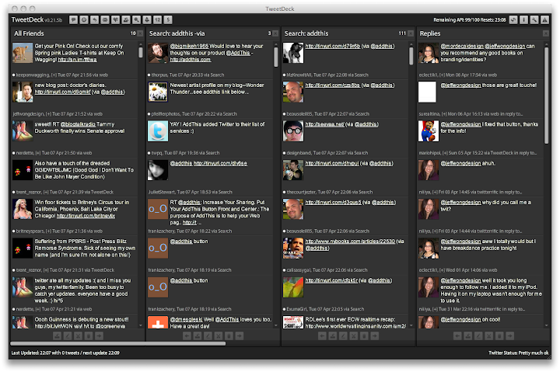The width and height of the screenshot is (560, 372).
Task: Close the All Friends column
Action: pos(140,33)
